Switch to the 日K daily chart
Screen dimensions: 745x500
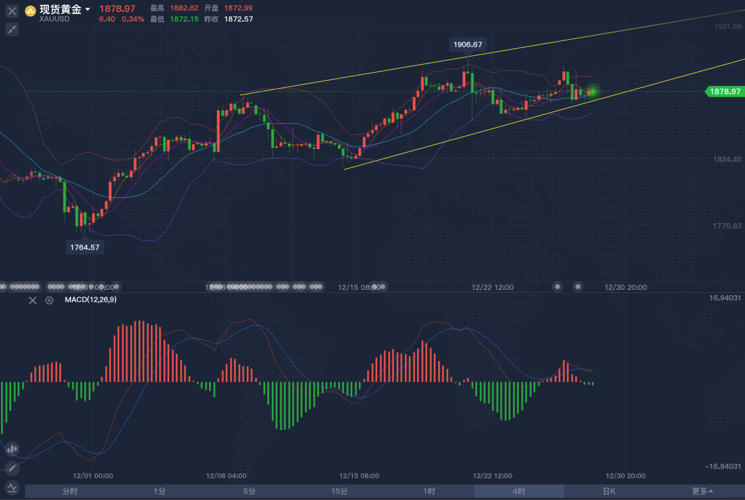coord(609,491)
